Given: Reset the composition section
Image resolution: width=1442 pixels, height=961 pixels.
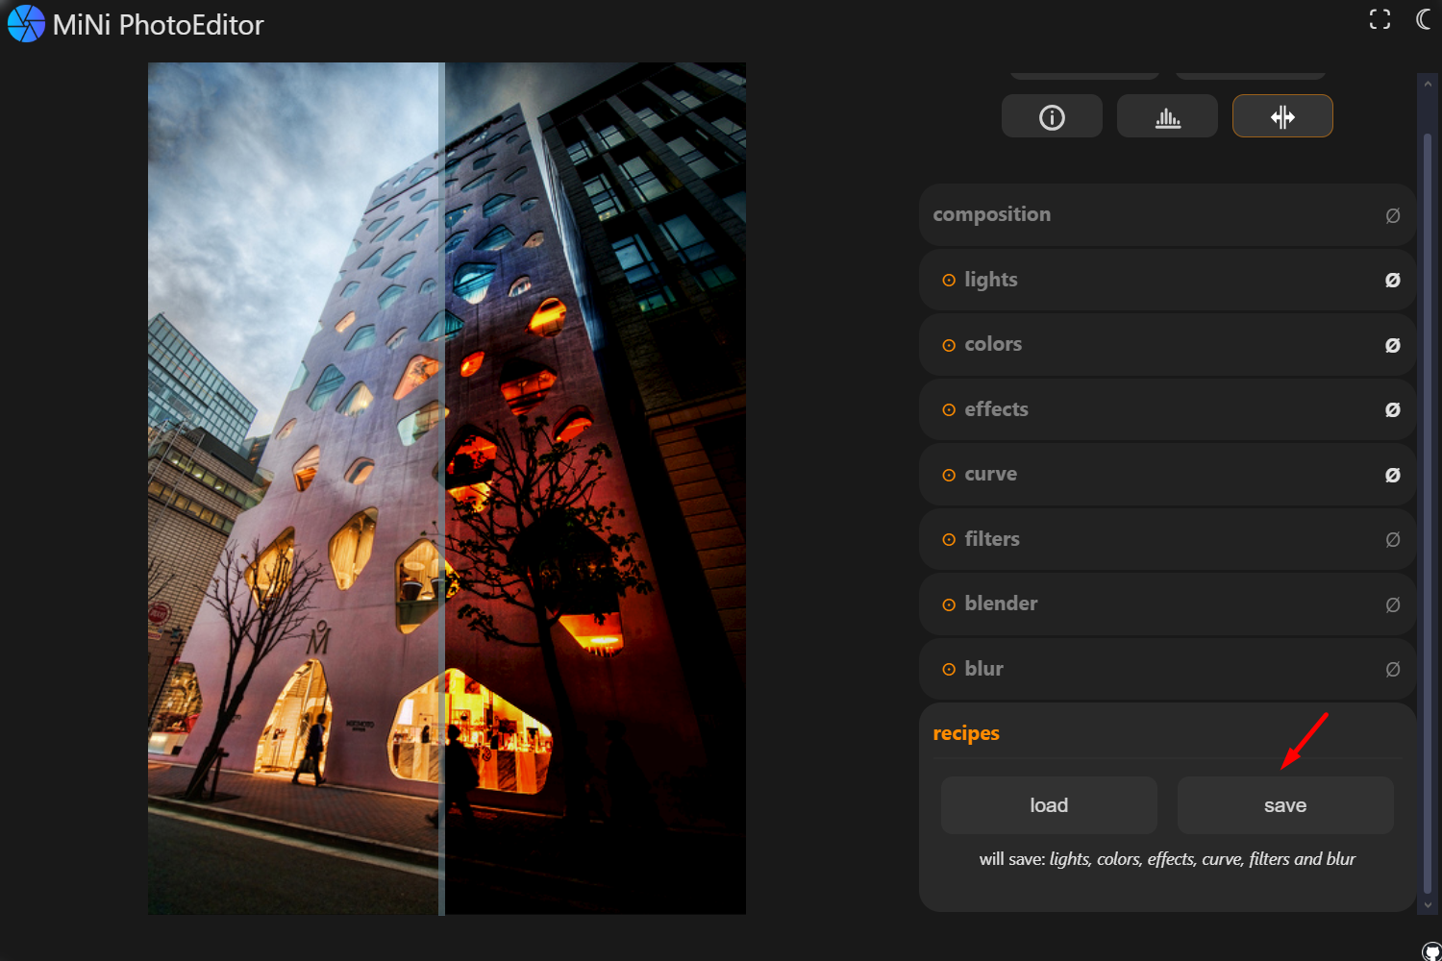Looking at the screenshot, I should tap(1392, 215).
